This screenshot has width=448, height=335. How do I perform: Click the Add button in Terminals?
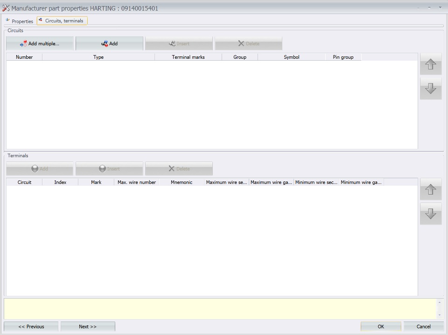[40, 168]
